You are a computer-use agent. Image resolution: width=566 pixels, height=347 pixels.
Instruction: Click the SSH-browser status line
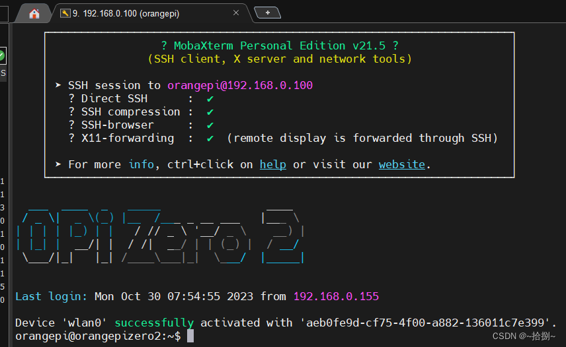coord(141,125)
